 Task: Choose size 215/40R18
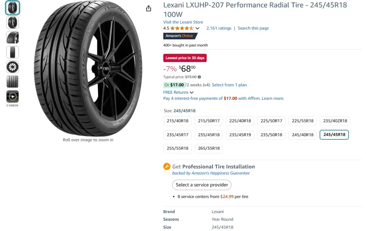[x=178, y=121]
